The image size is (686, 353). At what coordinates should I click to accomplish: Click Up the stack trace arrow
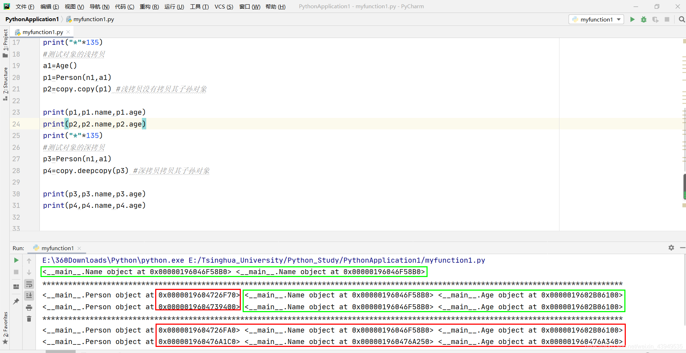(29, 261)
